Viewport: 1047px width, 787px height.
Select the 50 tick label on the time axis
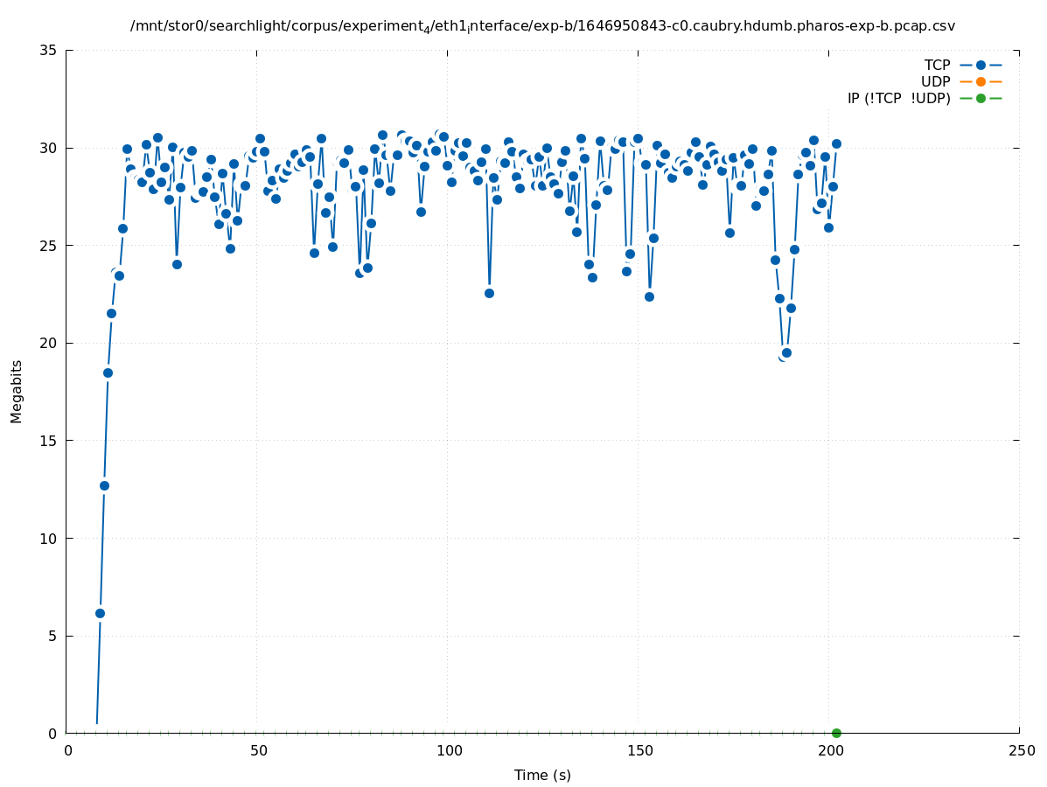tap(258, 750)
